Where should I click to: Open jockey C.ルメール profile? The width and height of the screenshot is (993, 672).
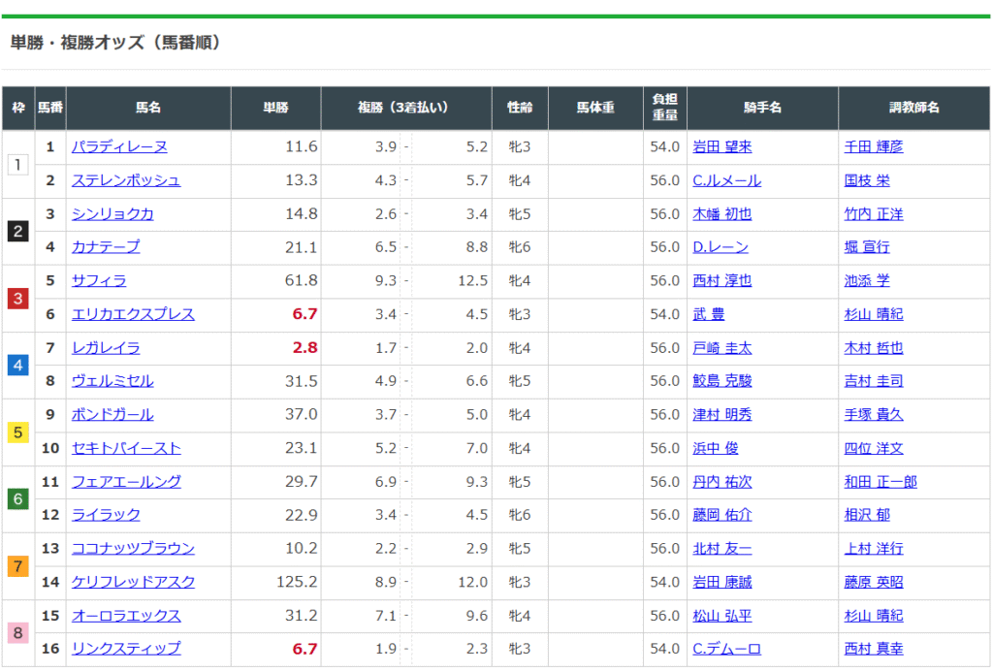727,180
